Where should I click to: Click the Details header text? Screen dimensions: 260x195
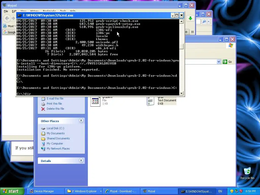click(46, 161)
